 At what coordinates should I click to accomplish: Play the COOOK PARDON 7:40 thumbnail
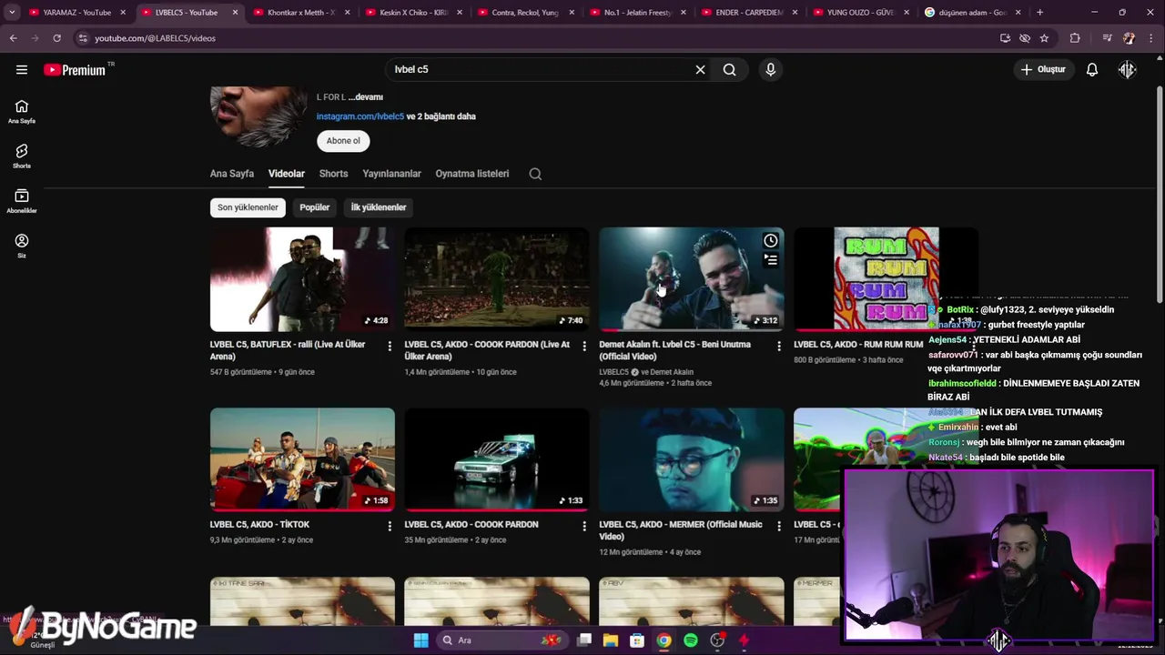pyautogui.click(x=497, y=278)
